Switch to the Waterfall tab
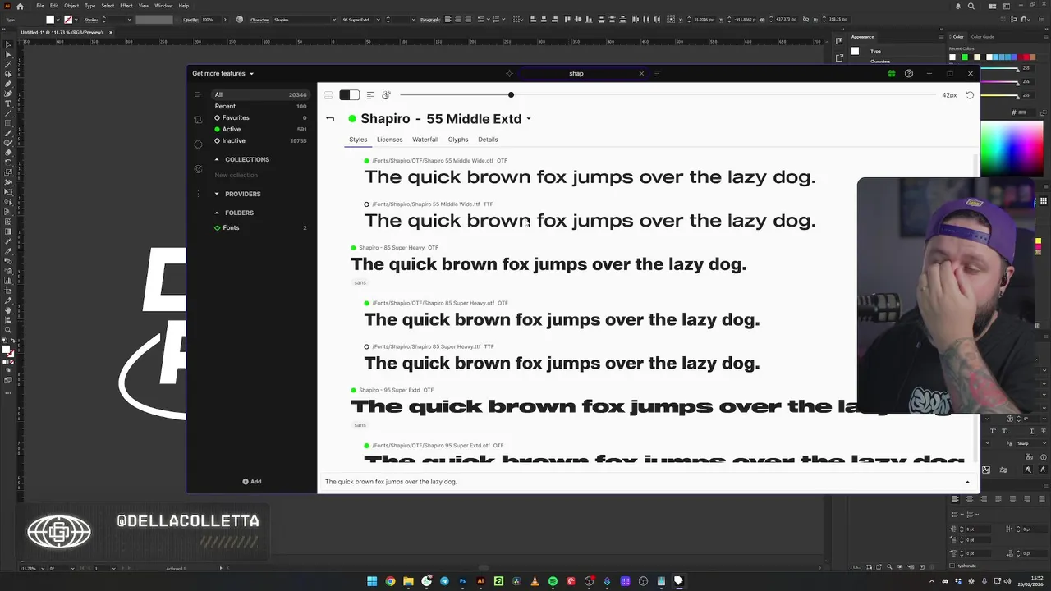Screen dimensions: 1051x591 (425, 140)
